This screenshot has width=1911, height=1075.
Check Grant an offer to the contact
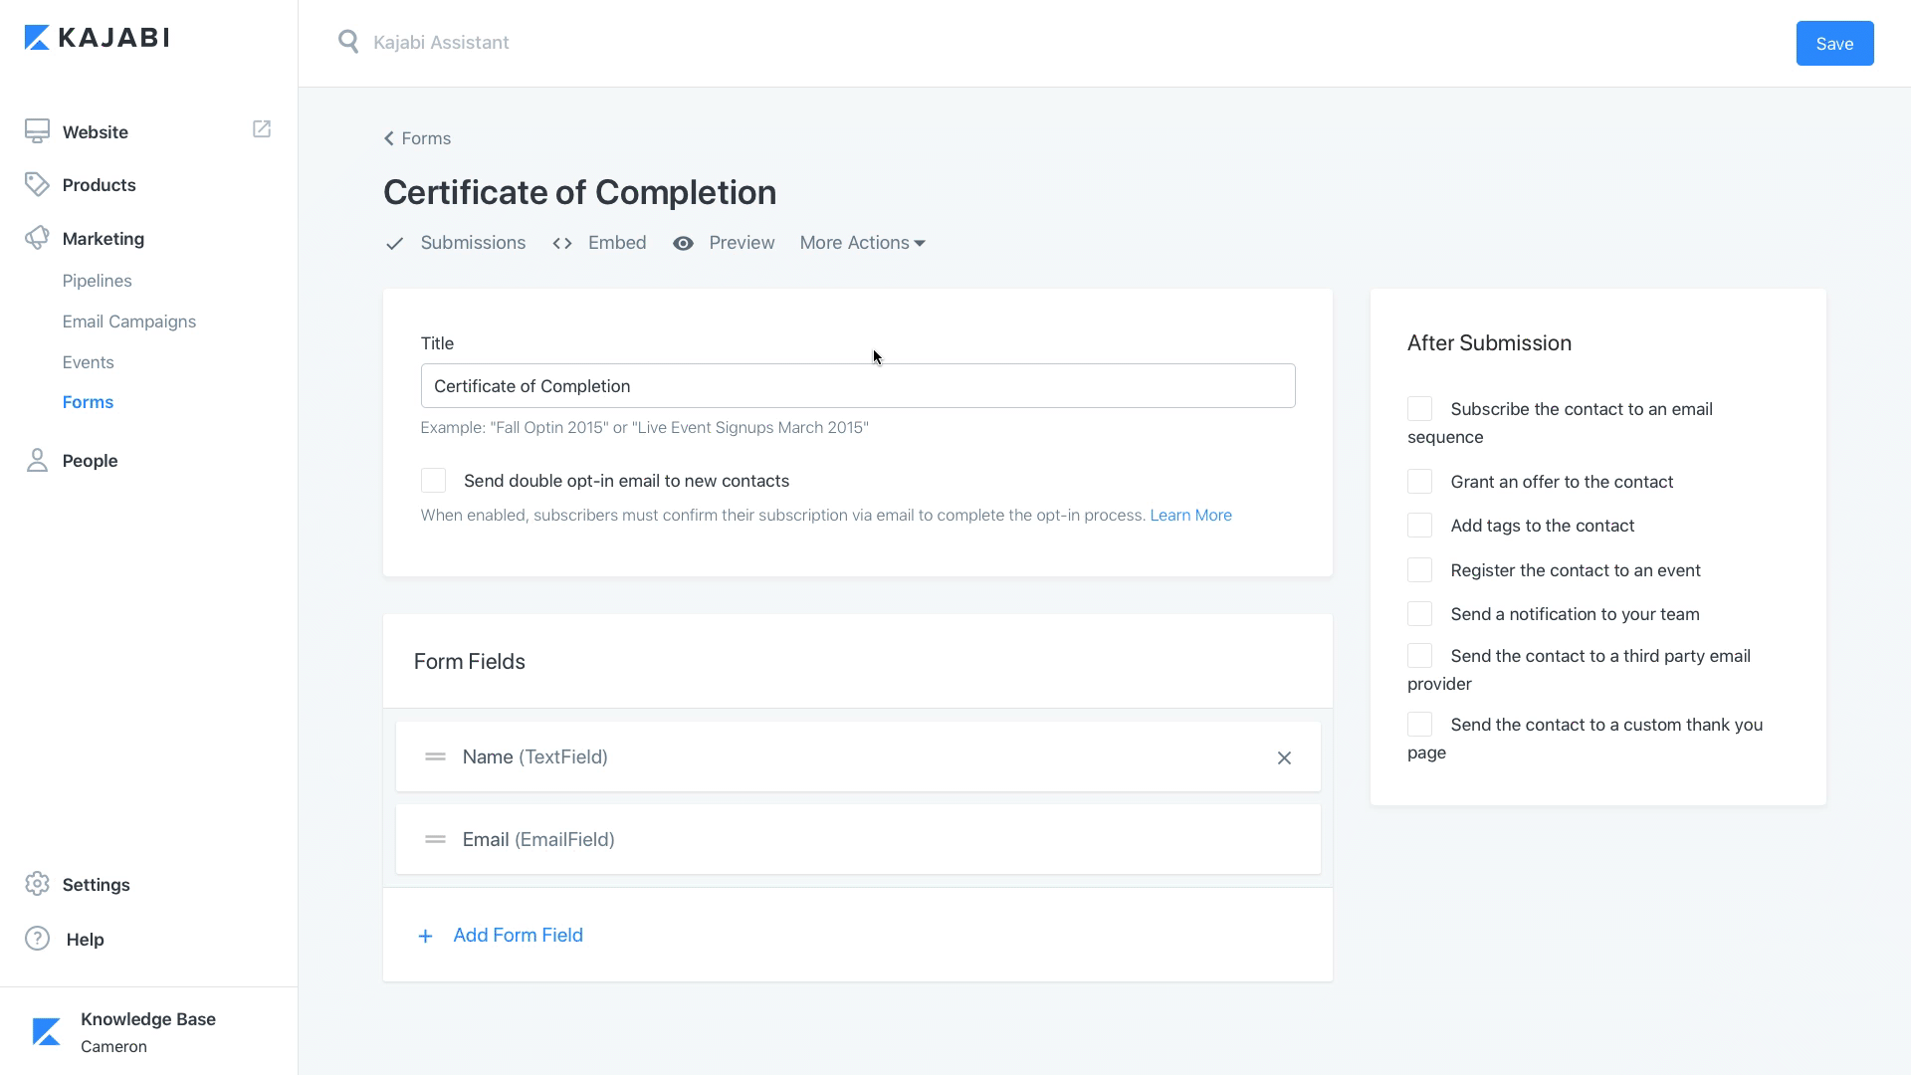click(1419, 482)
